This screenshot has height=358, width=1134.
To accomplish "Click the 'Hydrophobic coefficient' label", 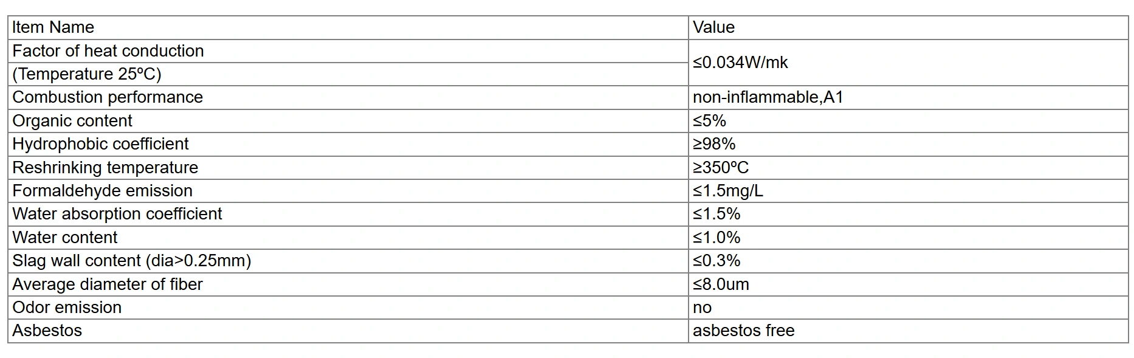I will (100, 144).
